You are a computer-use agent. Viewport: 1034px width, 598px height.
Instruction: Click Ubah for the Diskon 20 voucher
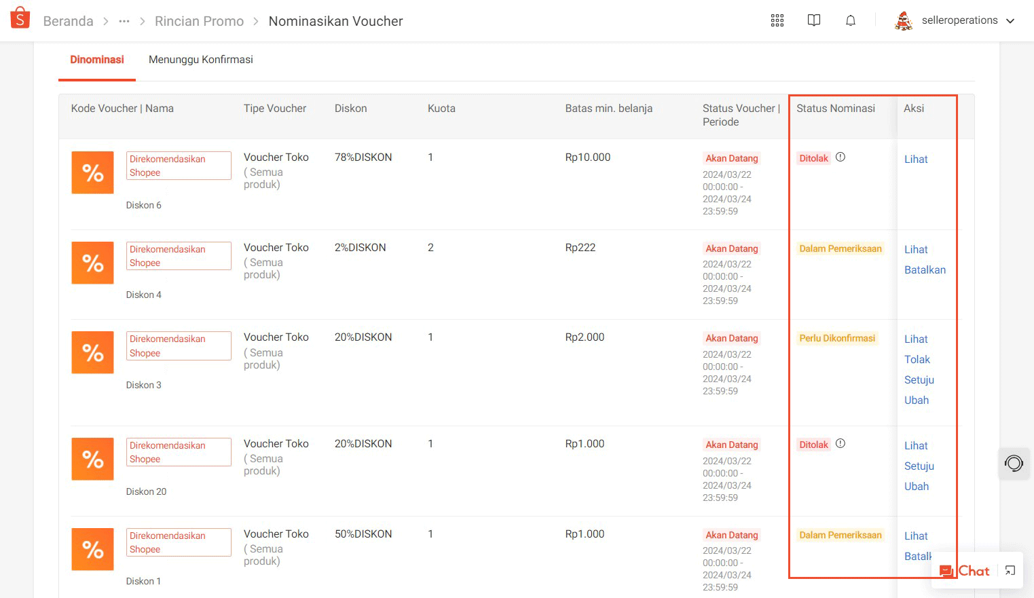pos(916,487)
